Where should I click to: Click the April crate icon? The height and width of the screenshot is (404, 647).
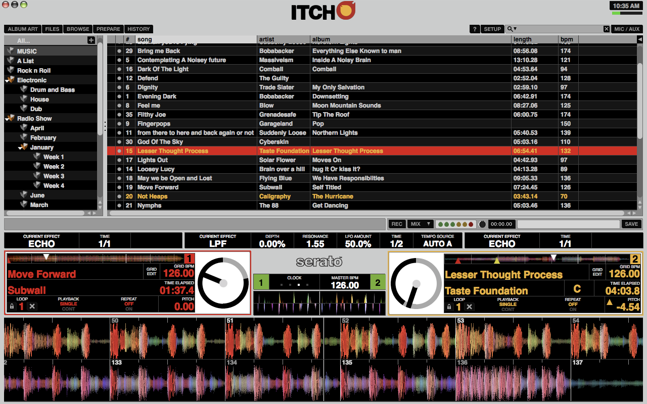tap(24, 128)
